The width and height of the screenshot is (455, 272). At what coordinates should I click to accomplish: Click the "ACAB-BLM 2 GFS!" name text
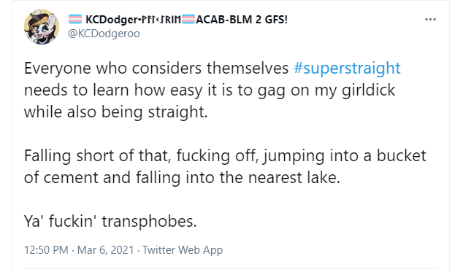click(x=242, y=20)
